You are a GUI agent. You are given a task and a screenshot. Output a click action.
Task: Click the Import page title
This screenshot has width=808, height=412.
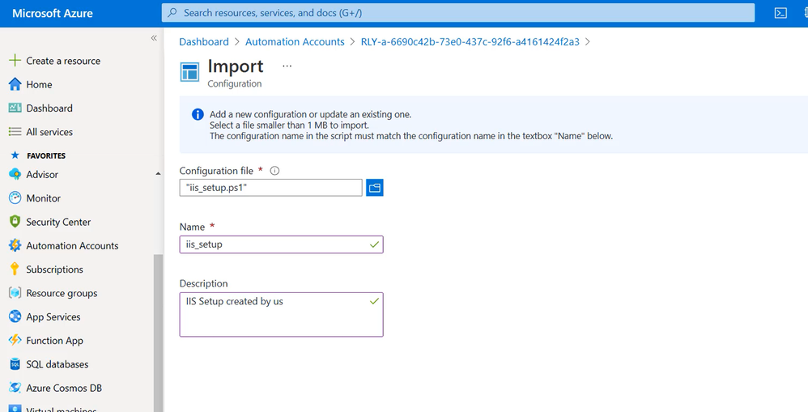pos(236,66)
